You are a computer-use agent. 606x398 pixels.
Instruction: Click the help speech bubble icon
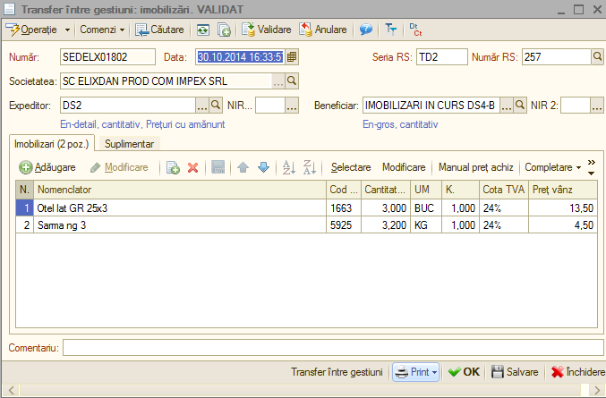[x=365, y=30]
